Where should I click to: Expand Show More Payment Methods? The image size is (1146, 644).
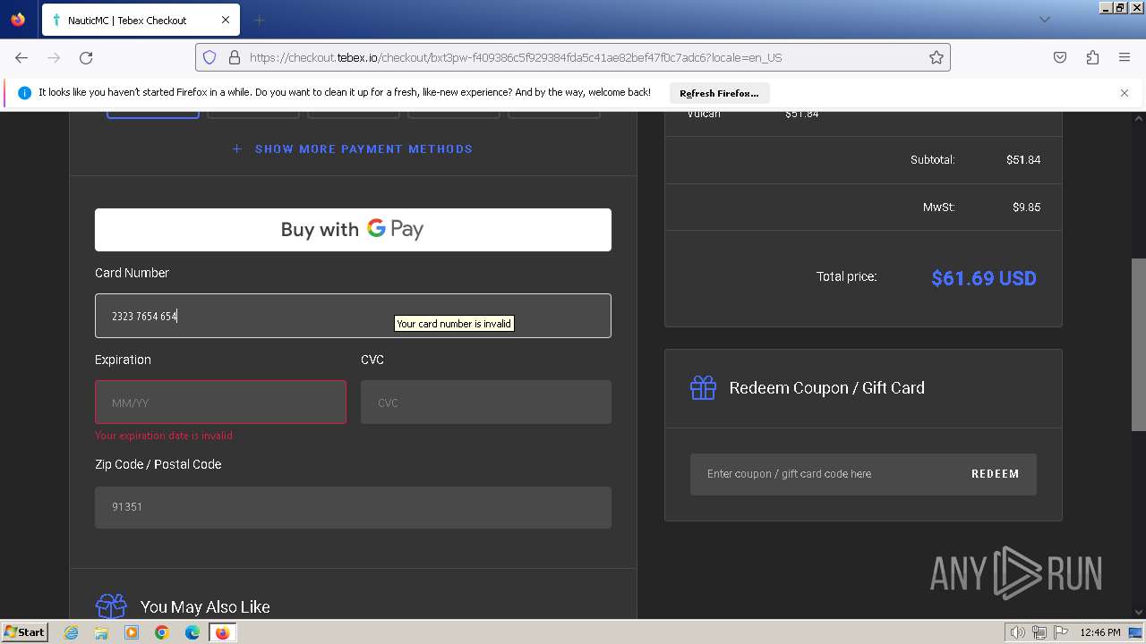tap(353, 148)
